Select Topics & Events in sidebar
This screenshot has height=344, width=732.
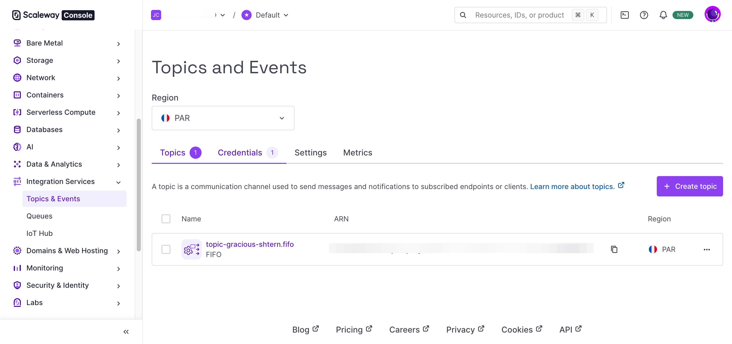[x=74, y=199]
